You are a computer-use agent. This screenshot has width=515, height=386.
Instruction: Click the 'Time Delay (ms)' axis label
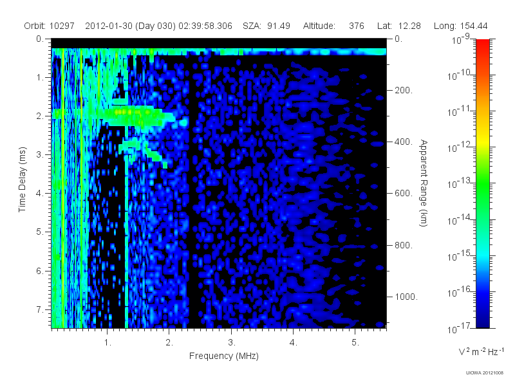point(22,179)
